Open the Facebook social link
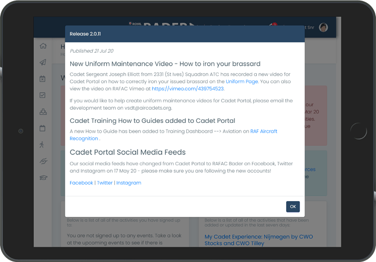 [x=81, y=183]
